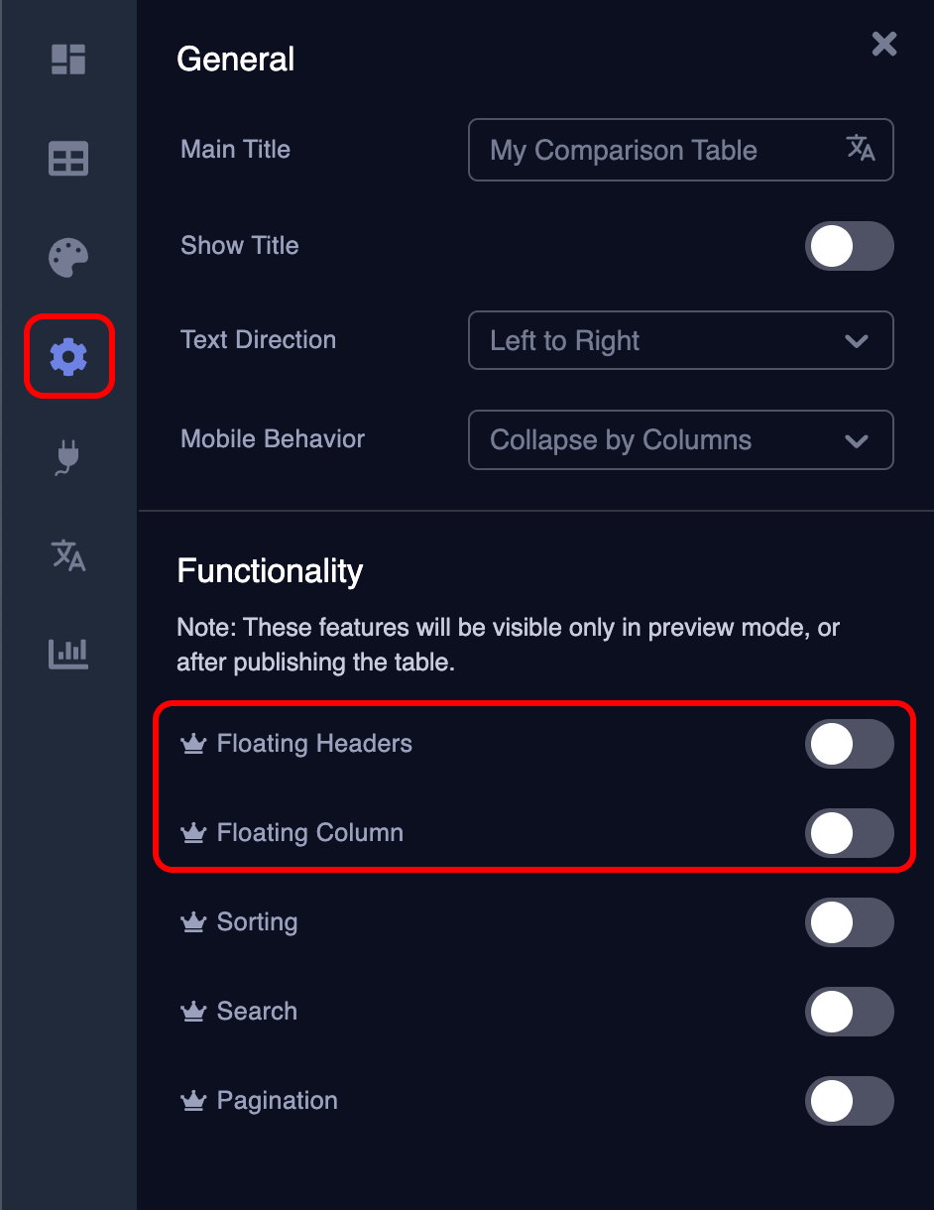Open the integrations plug panel
The image size is (934, 1210).
(x=68, y=458)
